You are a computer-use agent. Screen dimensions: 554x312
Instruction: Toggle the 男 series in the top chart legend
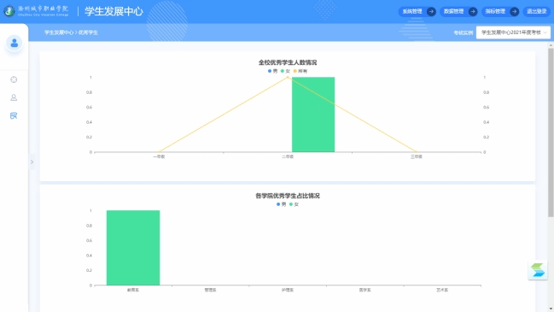272,71
